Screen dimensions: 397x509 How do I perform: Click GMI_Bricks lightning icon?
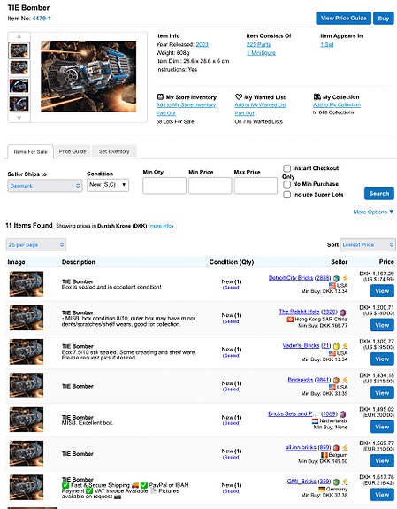pos(345,482)
